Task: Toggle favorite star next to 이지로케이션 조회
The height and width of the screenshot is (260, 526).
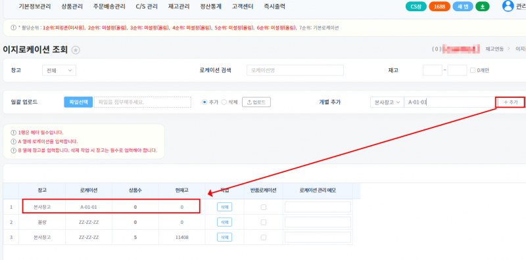Action: [76, 51]
